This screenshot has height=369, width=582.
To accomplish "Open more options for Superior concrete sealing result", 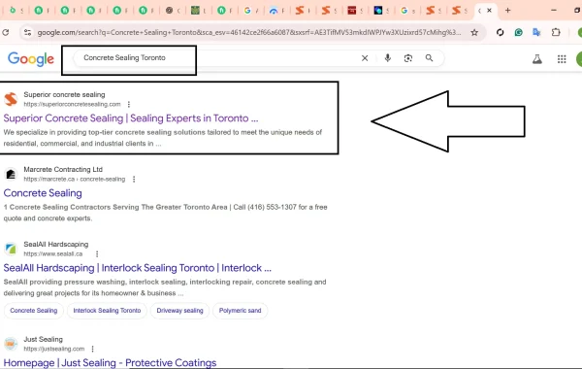I will pos(129,105).
